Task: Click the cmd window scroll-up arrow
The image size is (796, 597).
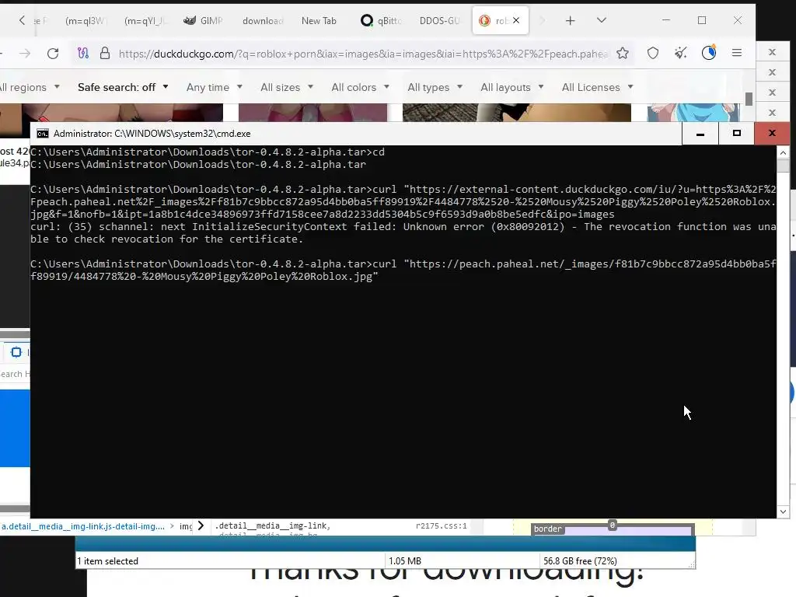Action: tap(783, 152)
